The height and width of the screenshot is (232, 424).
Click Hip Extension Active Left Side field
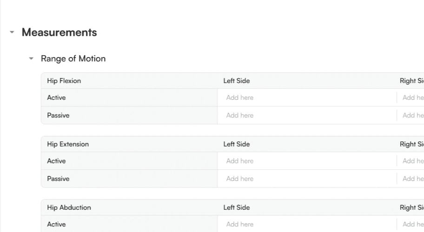point(306,161)
